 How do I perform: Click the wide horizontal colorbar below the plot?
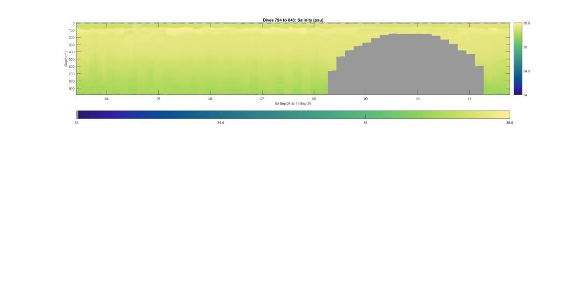[293, 114]
